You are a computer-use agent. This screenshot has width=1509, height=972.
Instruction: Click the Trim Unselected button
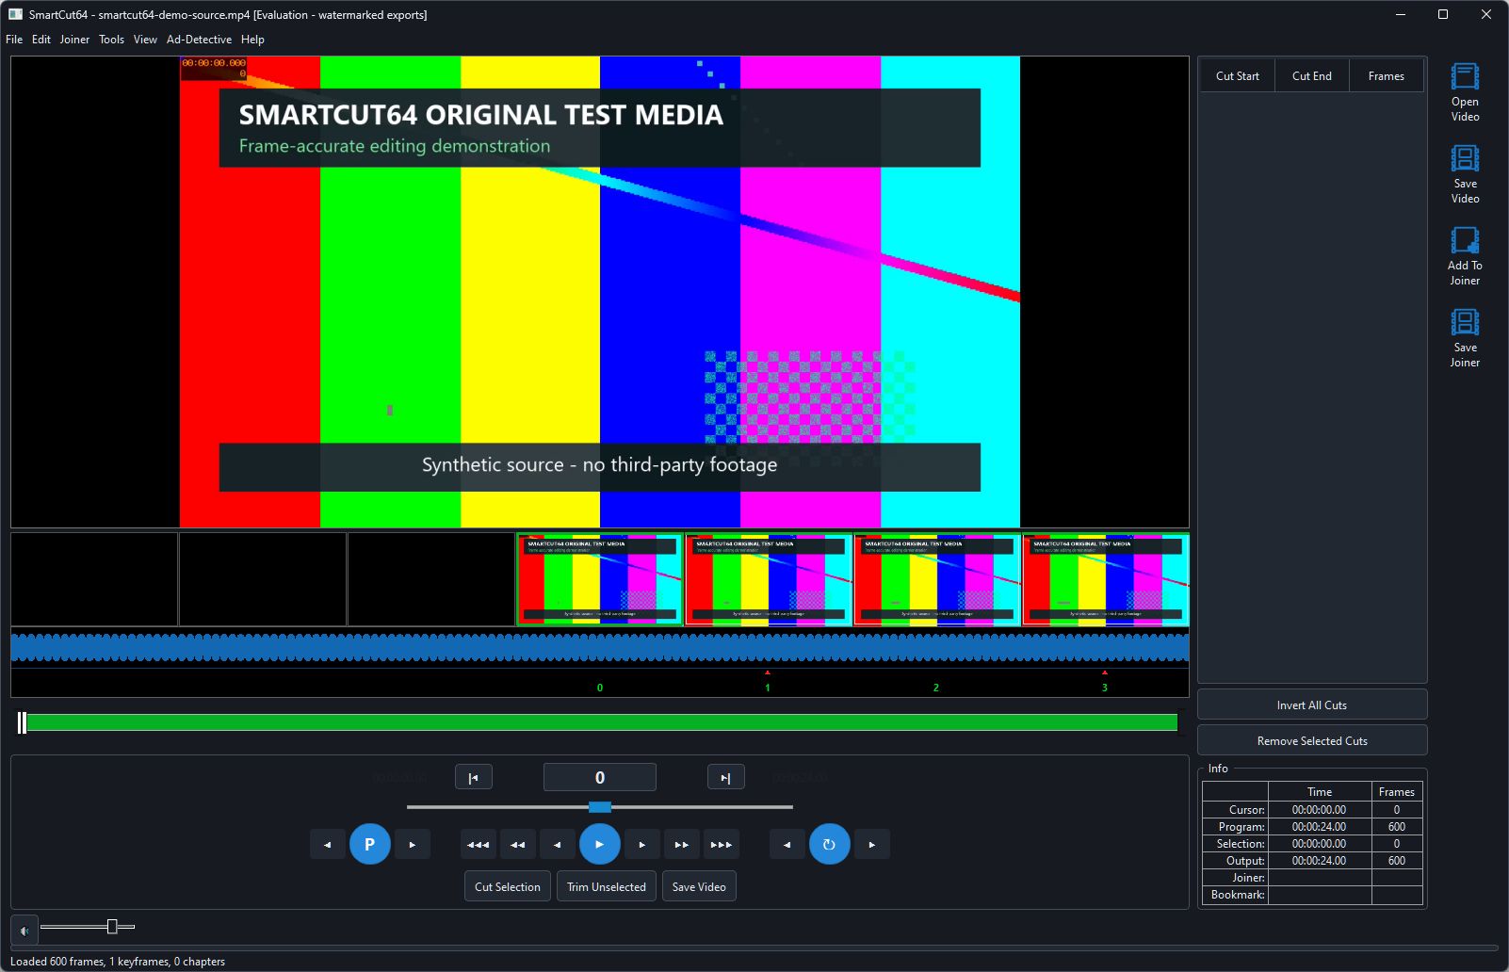(x=607, y=886)
